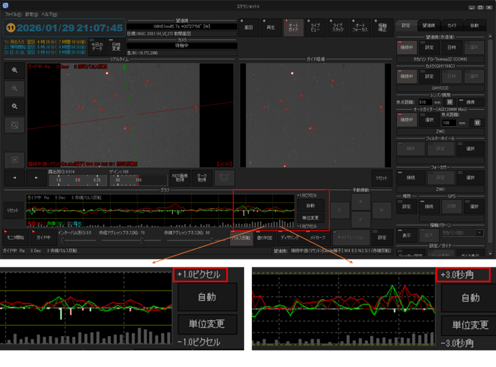Click the ダーク取得 button
The width and height of the screenshot is (496, 367).
pyautogui.click(x=202, y=179)
